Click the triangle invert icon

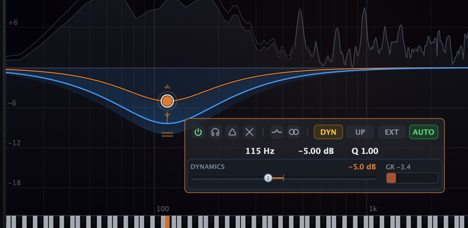click(232, 132)
